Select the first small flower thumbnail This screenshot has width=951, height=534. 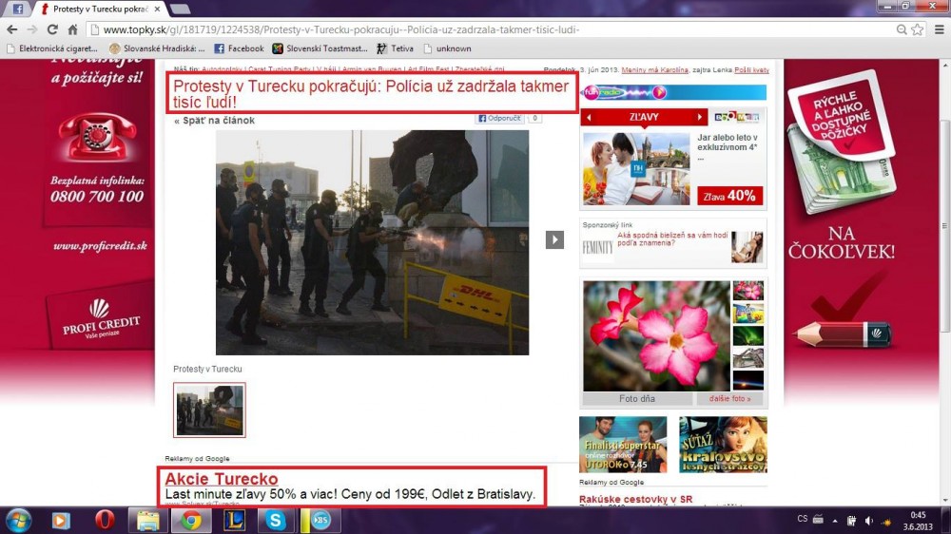pyautogui.click(x=747, y=291)
